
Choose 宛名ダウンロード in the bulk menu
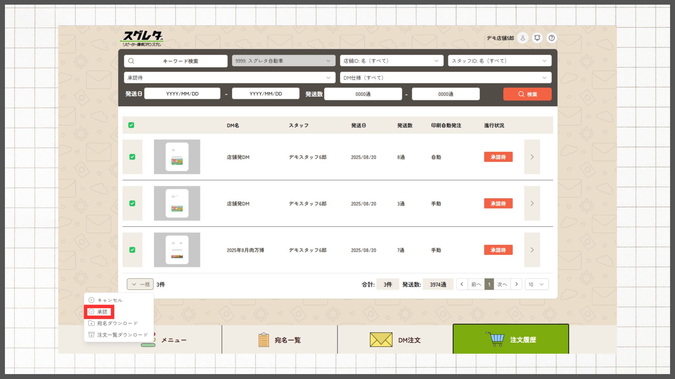[117, 323]
